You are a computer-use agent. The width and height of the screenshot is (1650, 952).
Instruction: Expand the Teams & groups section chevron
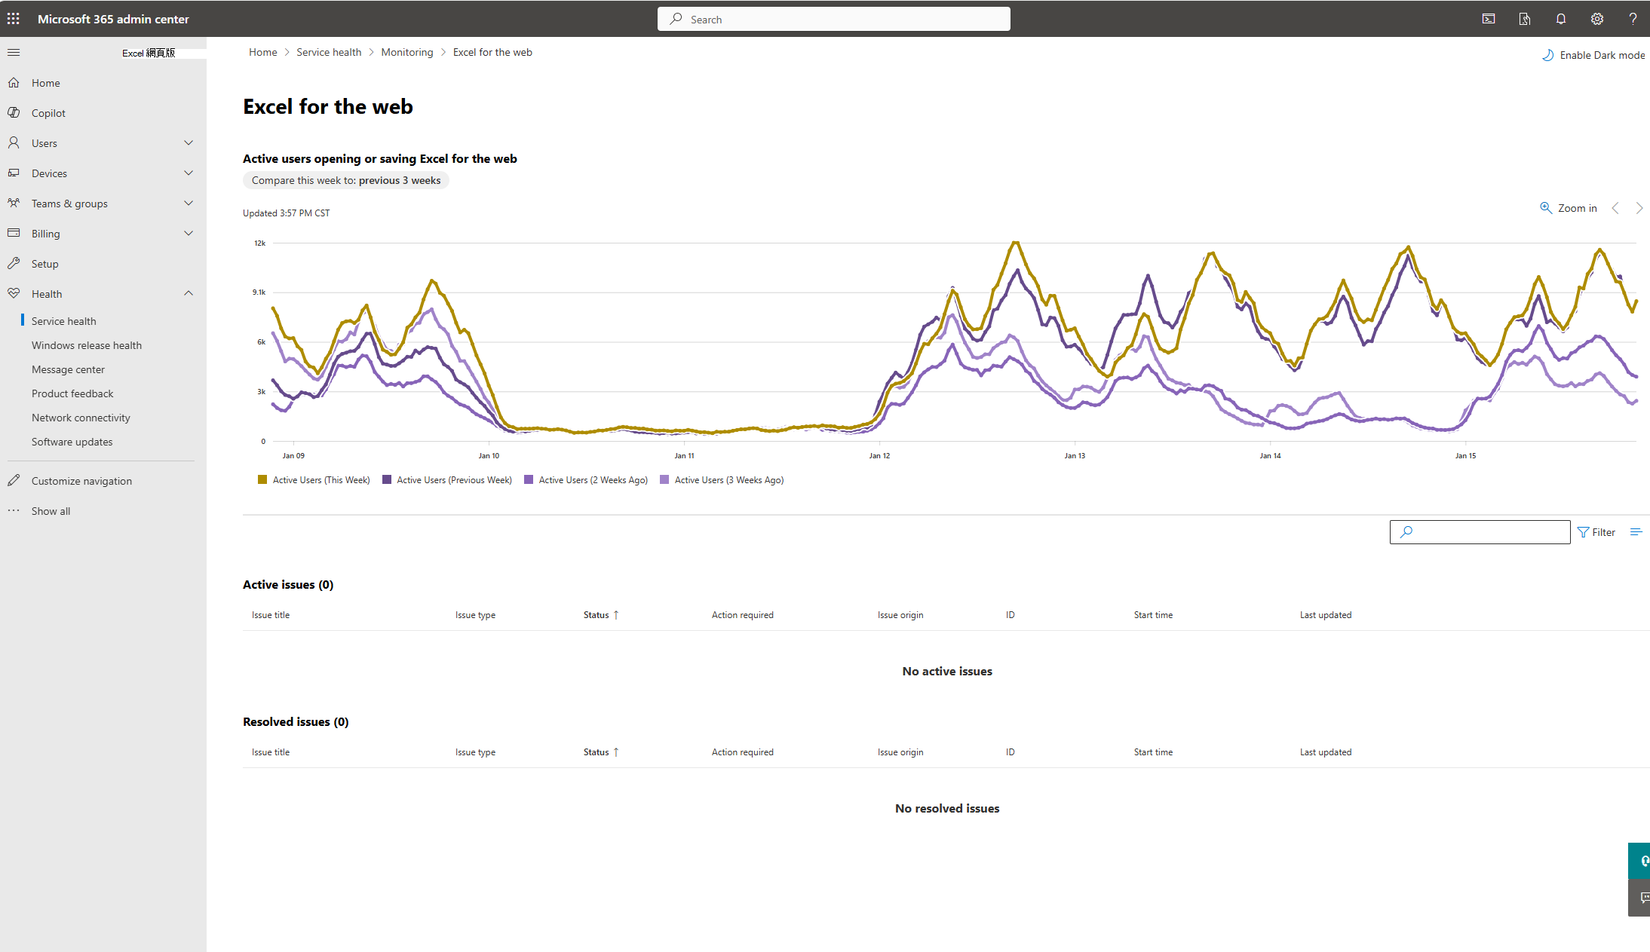(189, 203)
